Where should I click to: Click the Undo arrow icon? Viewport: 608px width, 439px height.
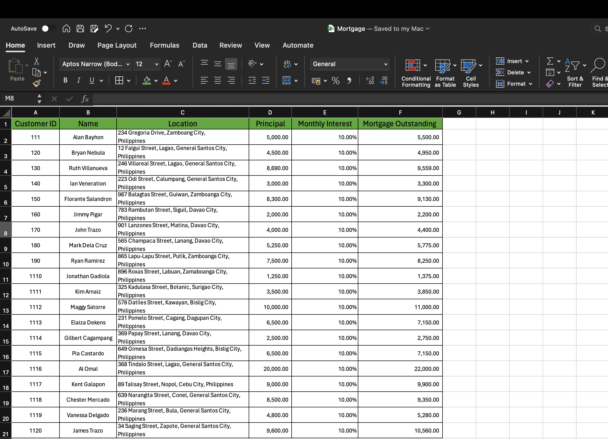108,28
